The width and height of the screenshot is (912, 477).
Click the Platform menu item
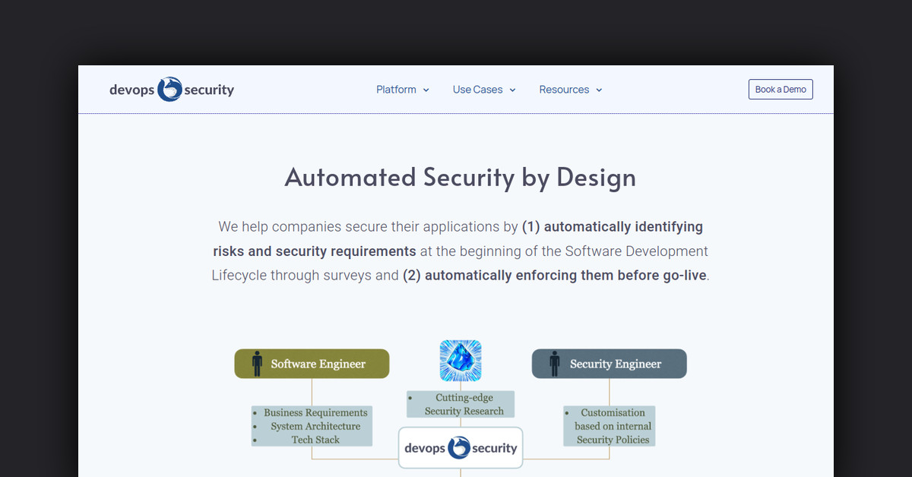[396, 89]
